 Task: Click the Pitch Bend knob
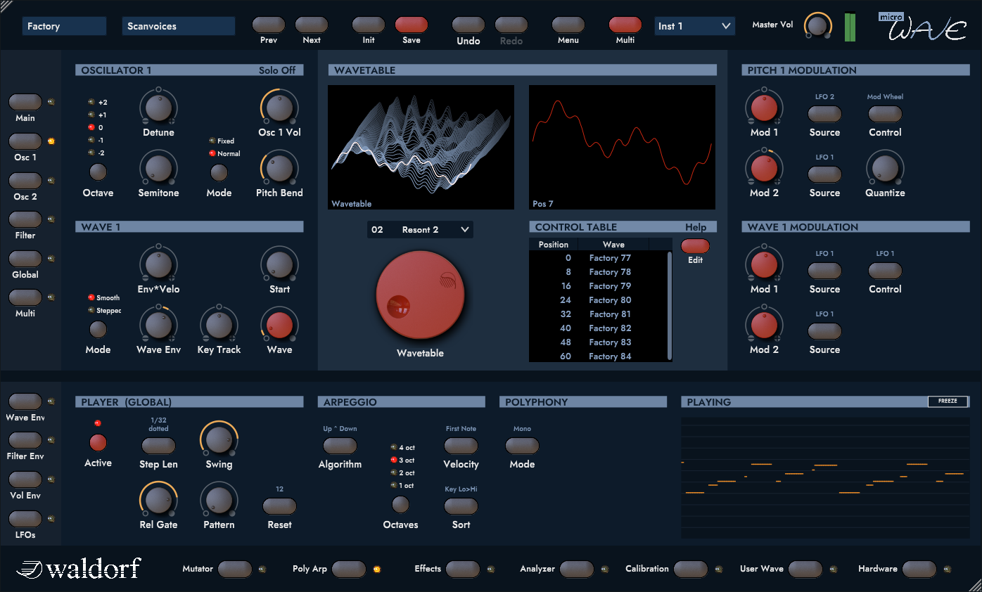pos(279,168)
